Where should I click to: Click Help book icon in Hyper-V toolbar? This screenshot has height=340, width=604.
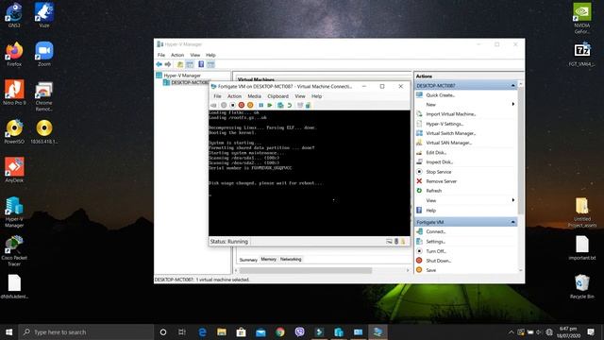201,64
